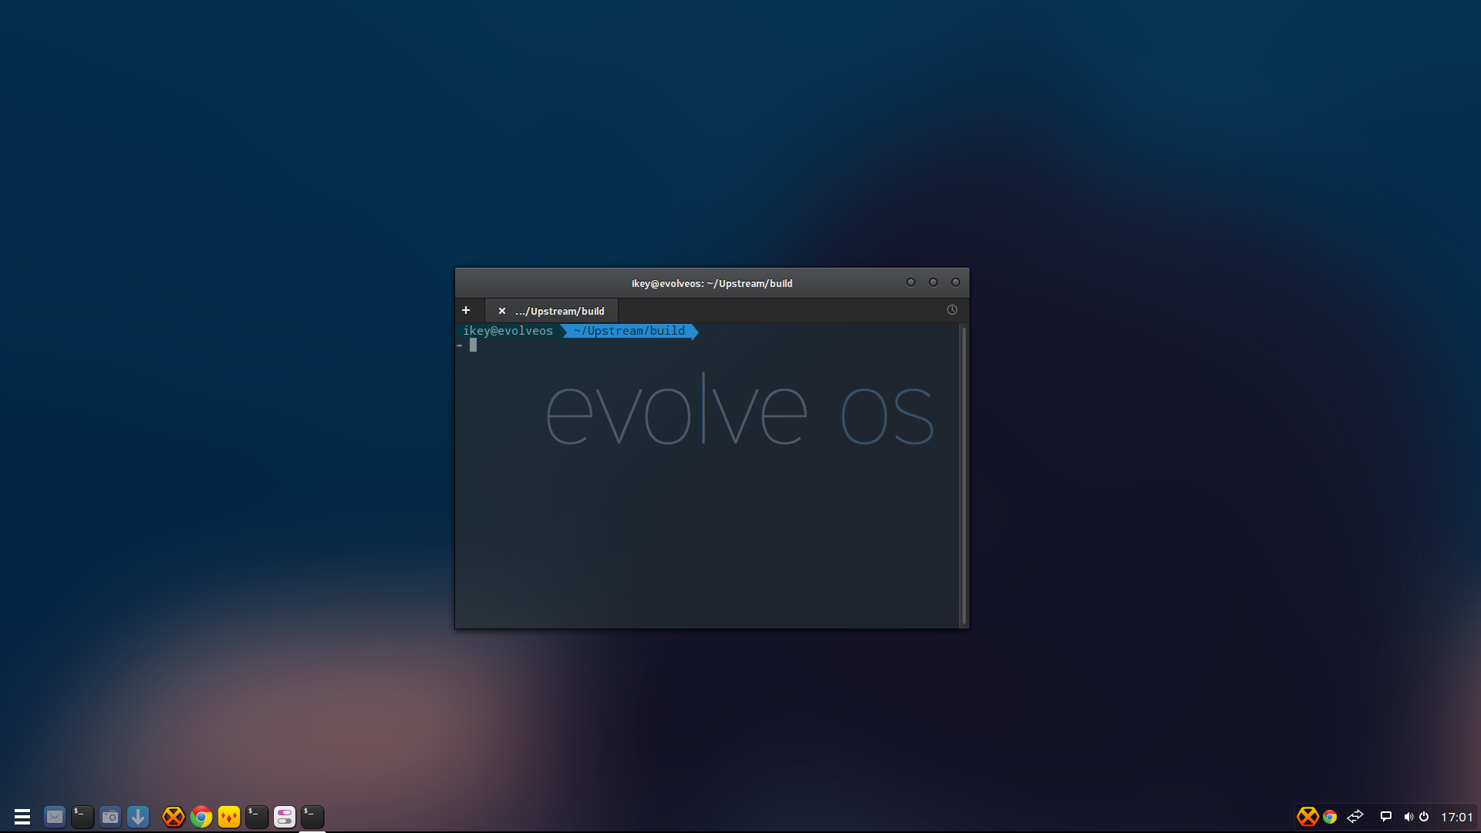
Task: Launch the mail envelope app in panel
Action: tap(55, 817)
